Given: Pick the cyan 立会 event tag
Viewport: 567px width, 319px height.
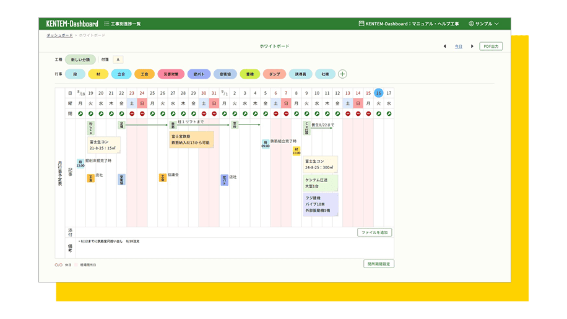Looking at the screenshot, I should pos(121,74).
